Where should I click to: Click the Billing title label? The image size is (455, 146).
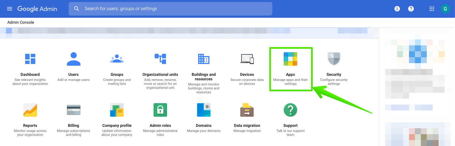[73, 125]
